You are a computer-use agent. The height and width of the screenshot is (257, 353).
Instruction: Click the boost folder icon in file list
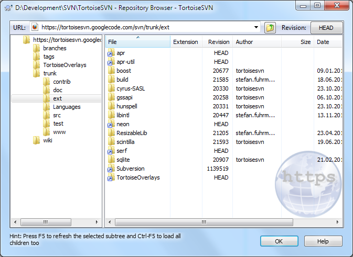(x=111, y=71)
